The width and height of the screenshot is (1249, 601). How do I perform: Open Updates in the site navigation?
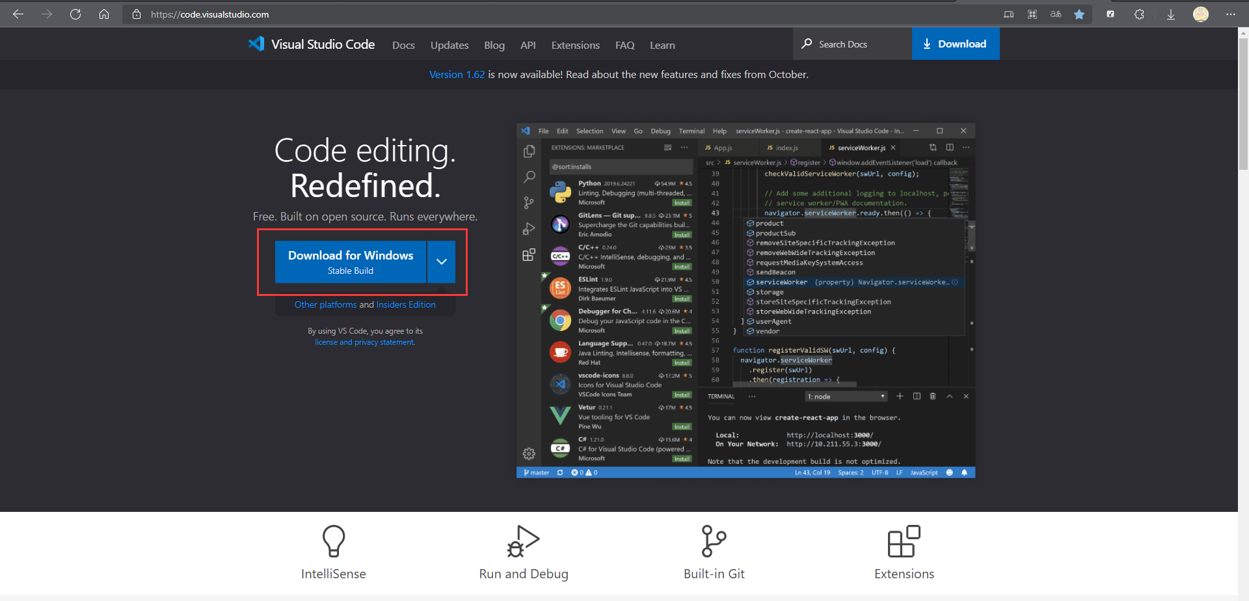(450, 45)
